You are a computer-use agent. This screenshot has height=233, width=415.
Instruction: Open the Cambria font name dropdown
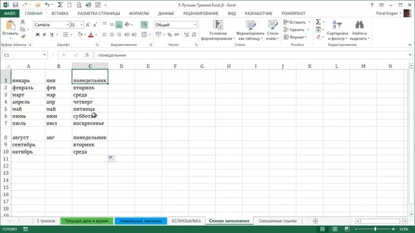point(67,25)
